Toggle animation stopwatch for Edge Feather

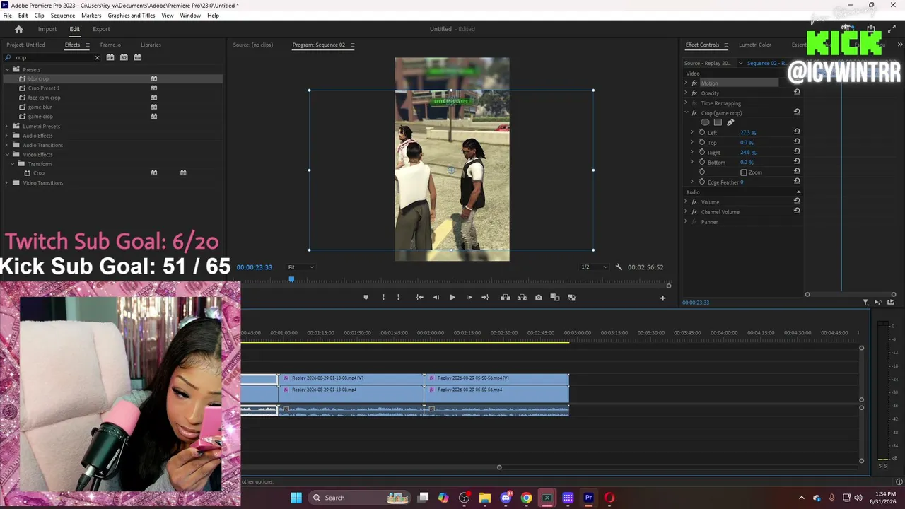[x=702, y=182]
